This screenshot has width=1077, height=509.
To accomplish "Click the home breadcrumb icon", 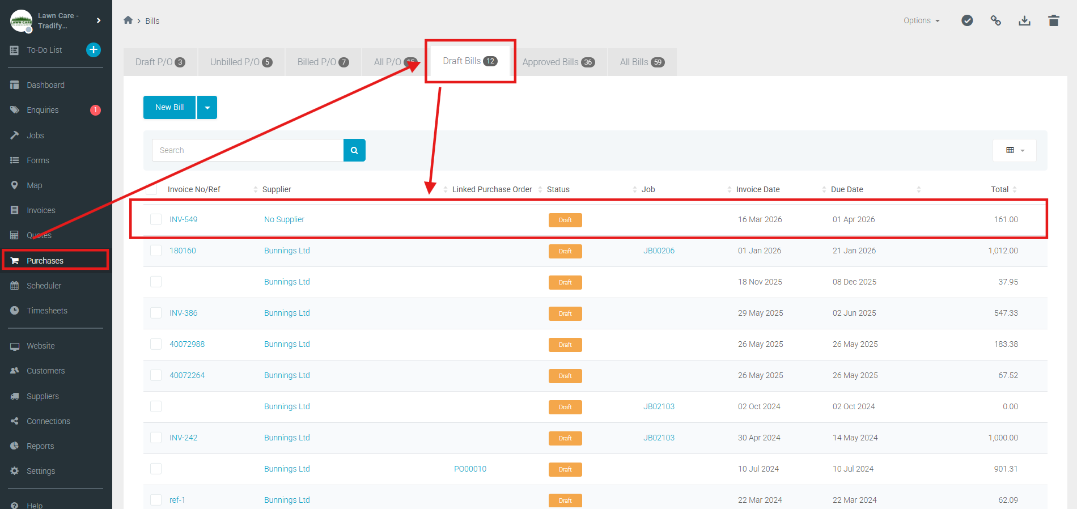I will [x=128, y=20].
